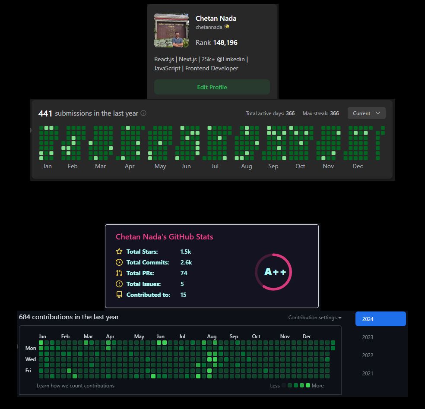Screen dimensions: 425x409
Task: Select the 2022 year tab
Action: (x=368, y=356)
